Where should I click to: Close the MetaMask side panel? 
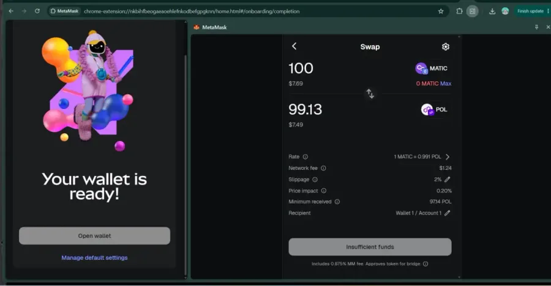pos(548,27)
